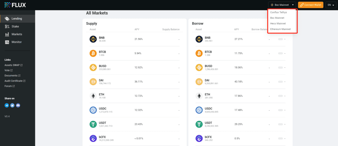Open the Twitter share icon
The image size is (338, 146).
tap(12, 105)
